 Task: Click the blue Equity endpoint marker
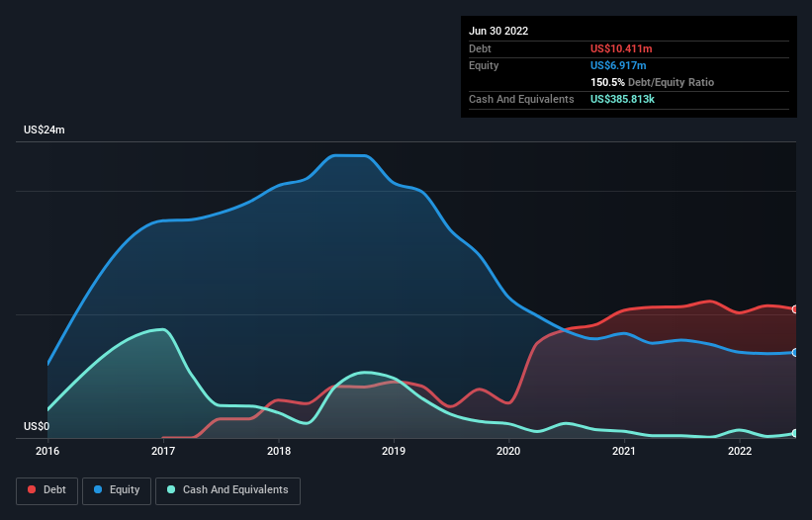[x=795, y=352]
